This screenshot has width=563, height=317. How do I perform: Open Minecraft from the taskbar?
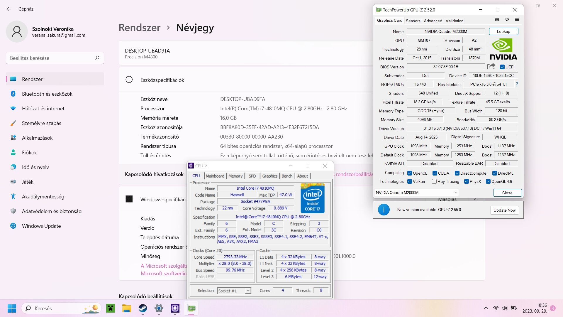[x=111, y=308]
